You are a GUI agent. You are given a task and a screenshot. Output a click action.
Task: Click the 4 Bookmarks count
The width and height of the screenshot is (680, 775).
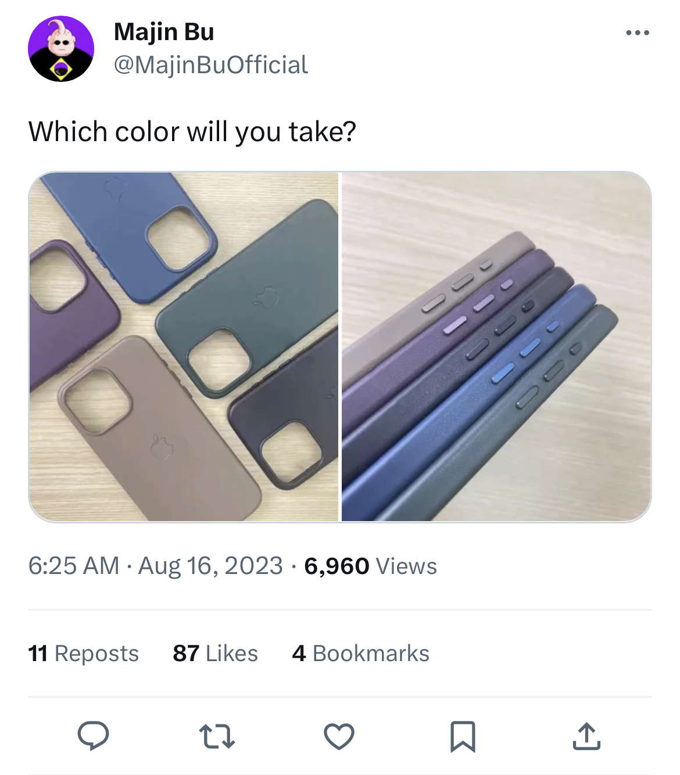[360, 654]
